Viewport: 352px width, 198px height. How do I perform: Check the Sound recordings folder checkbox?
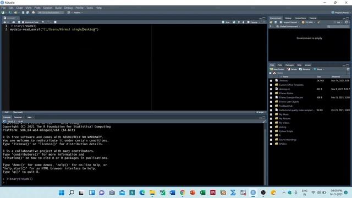271,140
